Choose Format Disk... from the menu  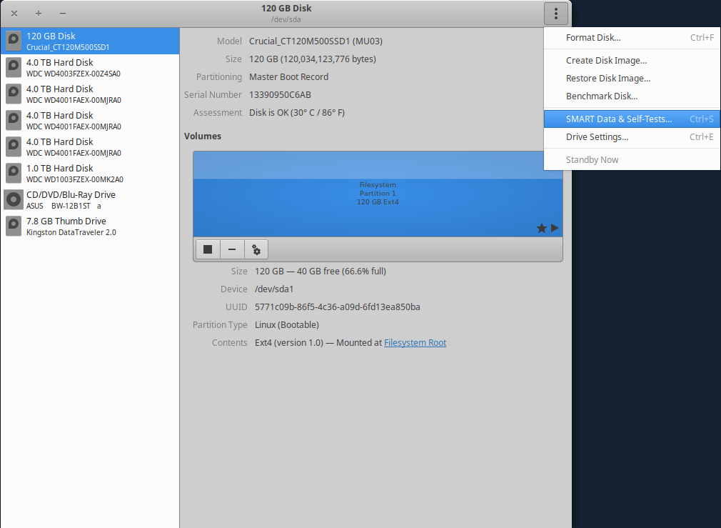[x=593, y=38]
